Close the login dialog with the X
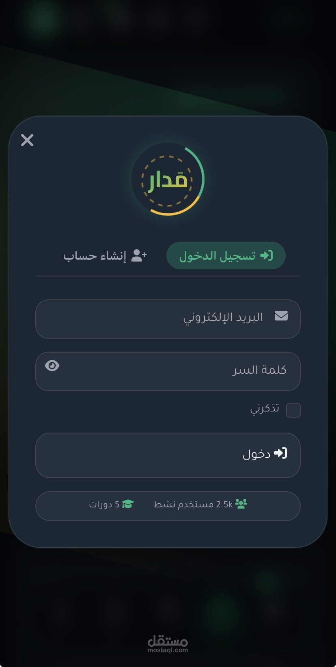336x667 pixels. tap(27, 140)
